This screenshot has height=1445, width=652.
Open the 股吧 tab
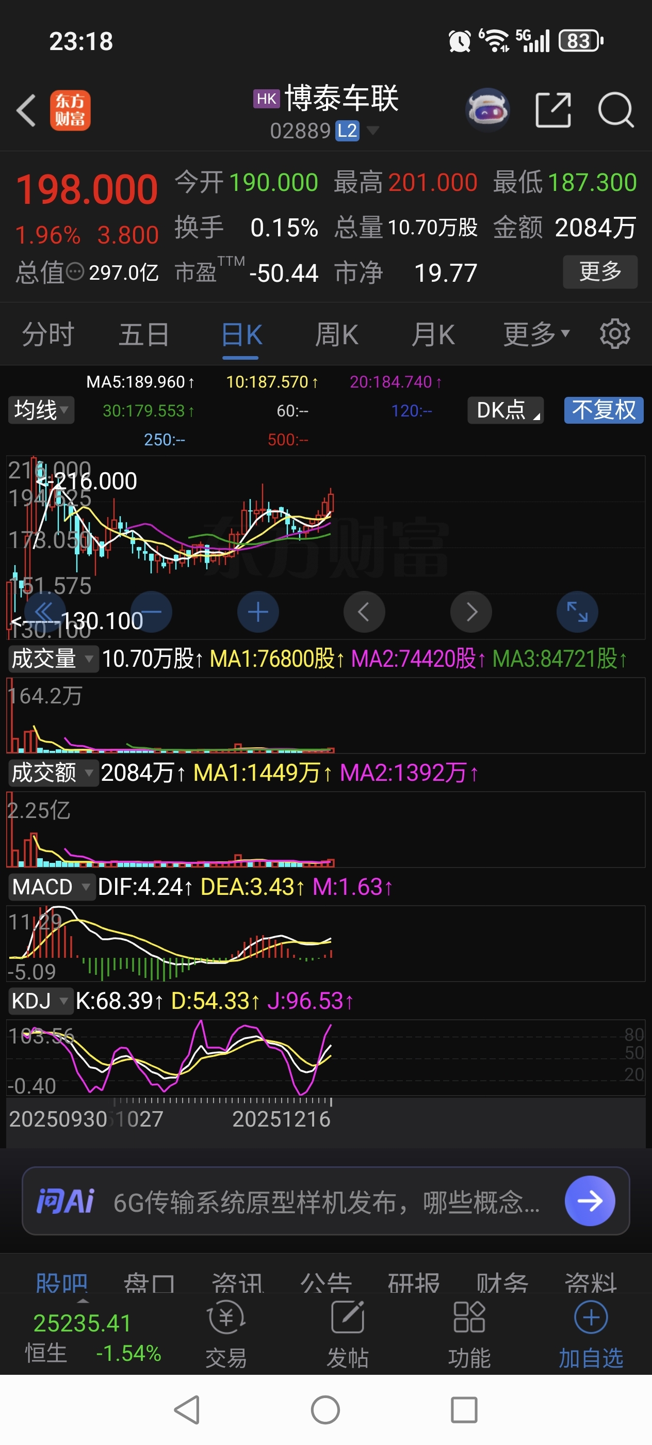point(62,1282)
